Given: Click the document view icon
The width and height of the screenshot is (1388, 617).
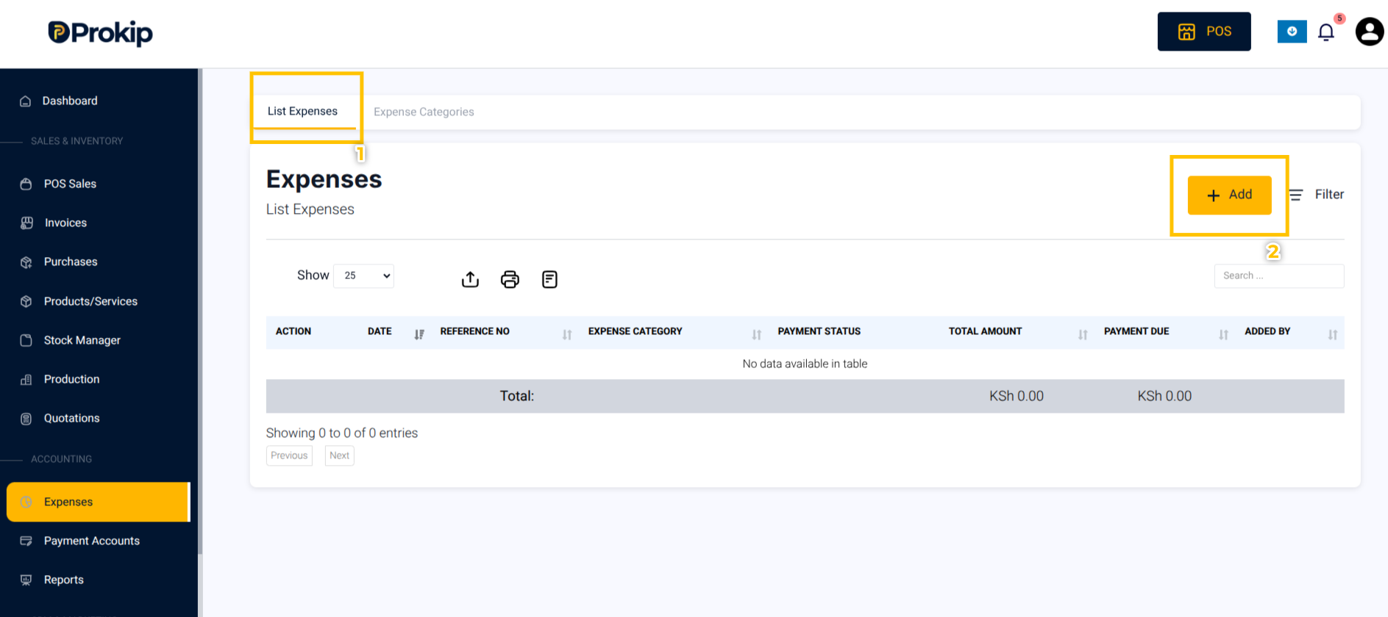Looking at the screenshot, I should (549, 279).
